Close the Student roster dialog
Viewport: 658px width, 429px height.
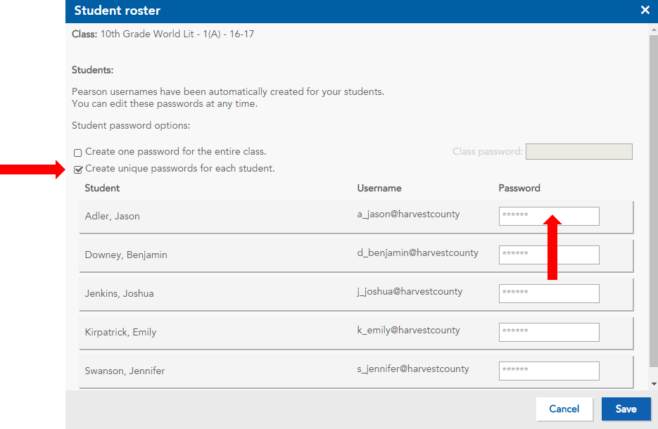point(645,10)
